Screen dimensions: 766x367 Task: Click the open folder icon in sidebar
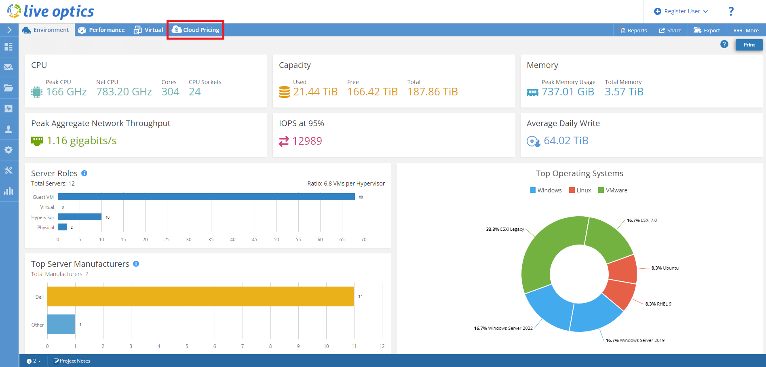(8, 88)
